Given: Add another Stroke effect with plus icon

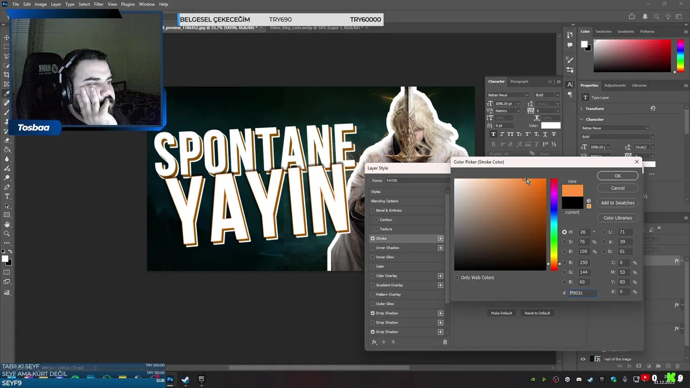Looking at the screenshot, I should click(x=440, y=238).
